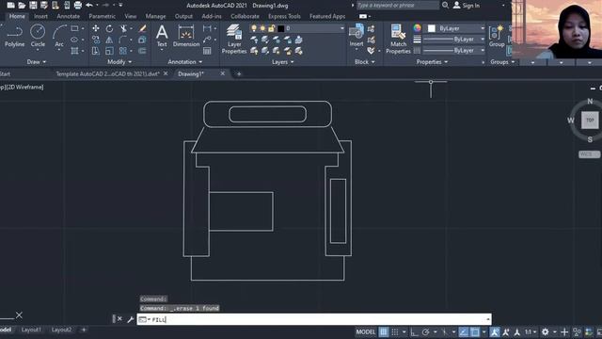Toggle layer 0 on/off lightbulb

(x=254, y=28)
